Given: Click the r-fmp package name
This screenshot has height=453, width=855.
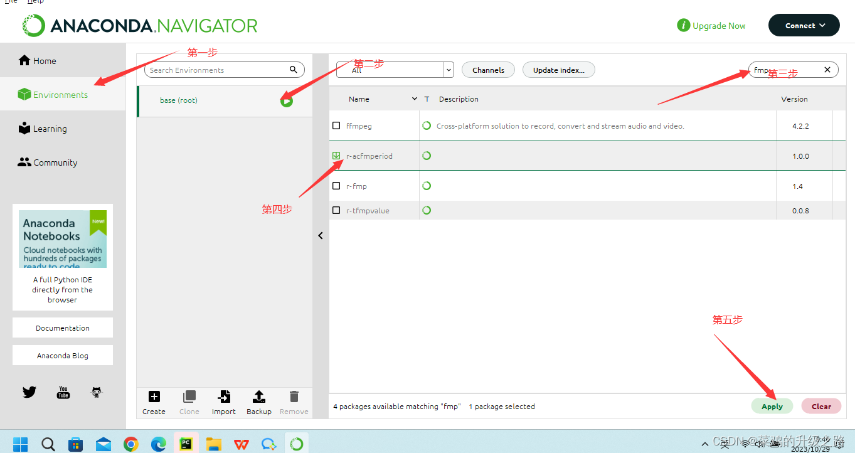Looking at the screenshot, I should click(x=356, y=186).
